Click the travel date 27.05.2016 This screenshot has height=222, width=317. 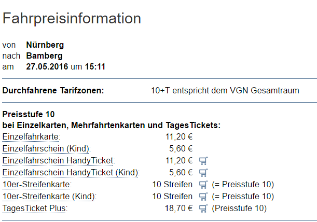(x=47, y=67)
